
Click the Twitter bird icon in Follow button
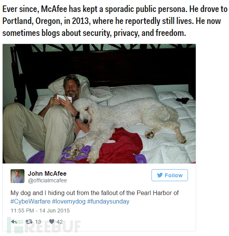tap(160, 175)
